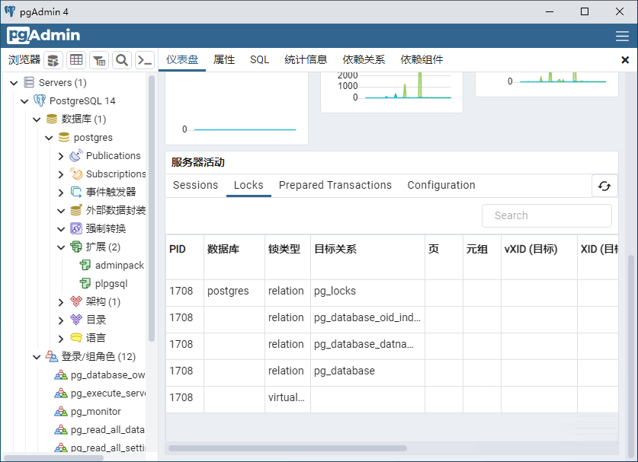The image size is (638, 462).
Task: Open the pgAdmin hamburger menu
Action: [x=622, y=36]
